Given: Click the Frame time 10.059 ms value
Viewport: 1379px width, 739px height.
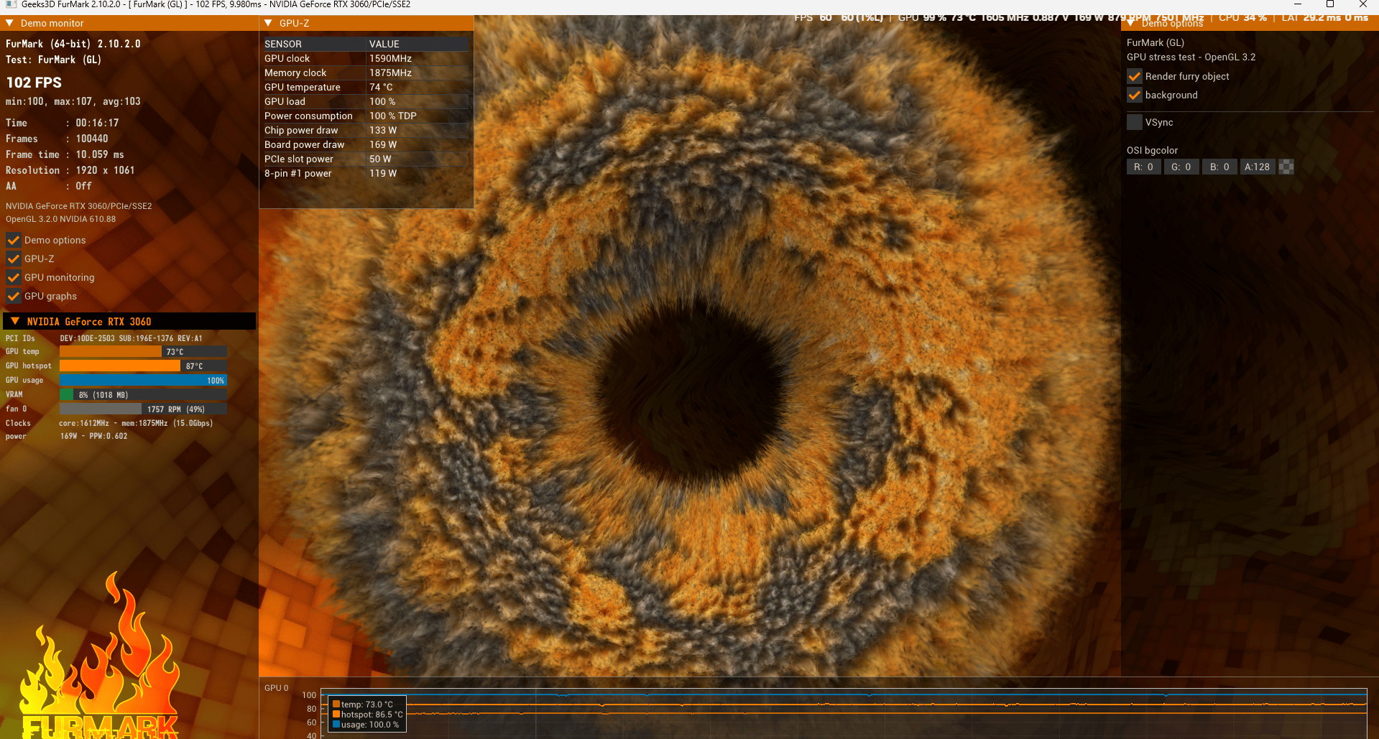Looking at the screenshot, I should tap(100, 154).
